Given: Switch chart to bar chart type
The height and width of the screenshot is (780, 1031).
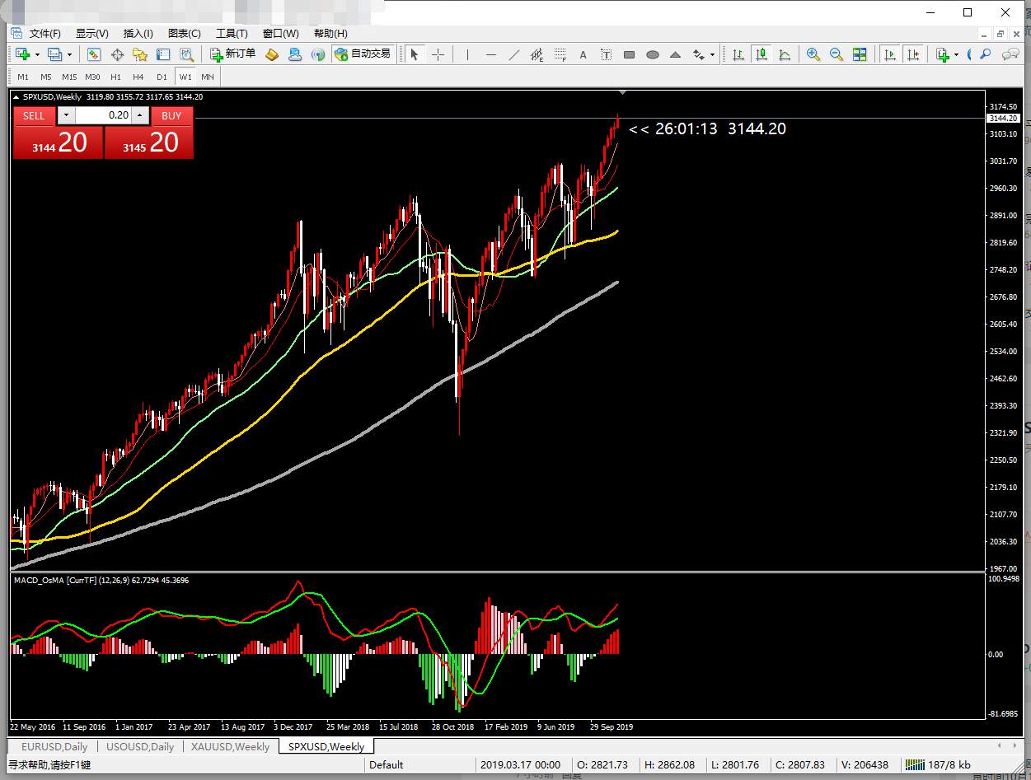Looking at the screenshot, I should (738, 54).
